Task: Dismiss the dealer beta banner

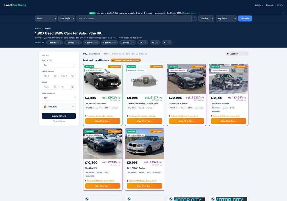Action: 283,13
